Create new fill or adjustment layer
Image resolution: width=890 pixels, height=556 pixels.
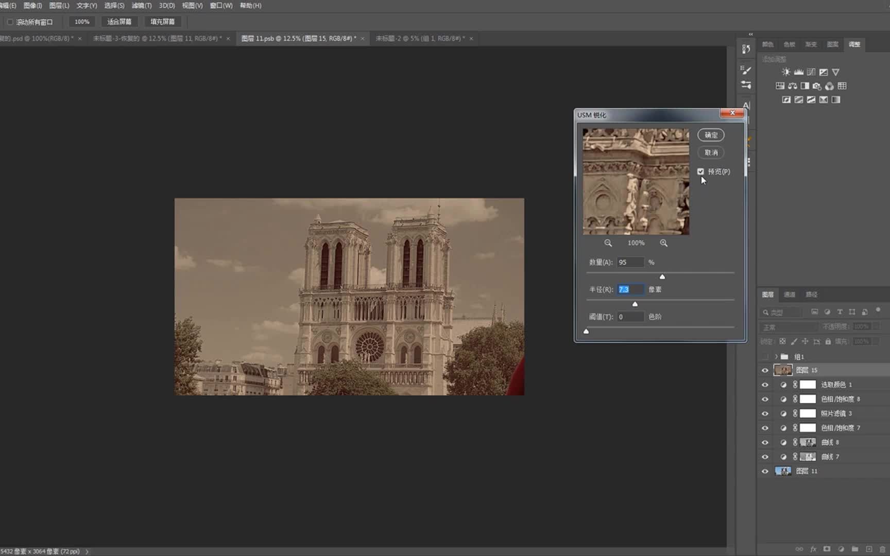point(841,549)
